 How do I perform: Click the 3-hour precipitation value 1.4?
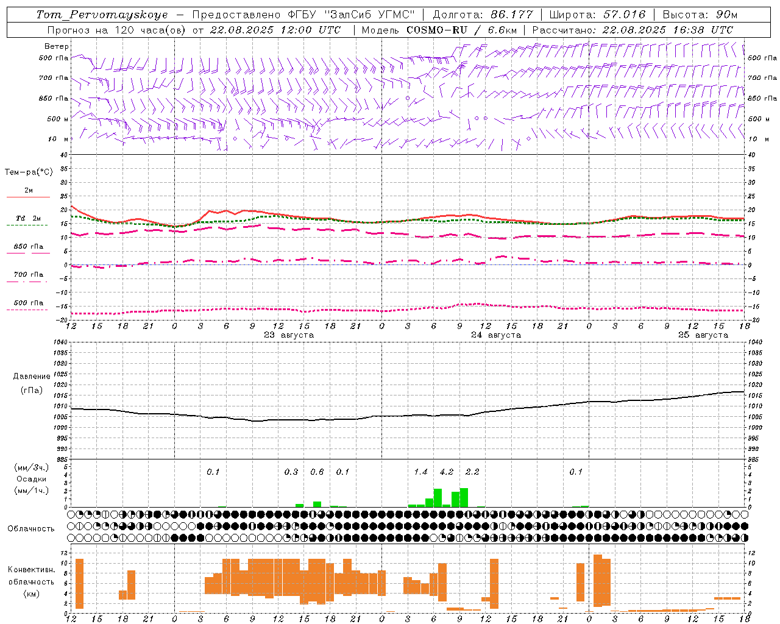point(420,472)
